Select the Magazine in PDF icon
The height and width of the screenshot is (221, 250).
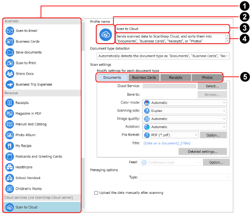click(x=10, y=113)
